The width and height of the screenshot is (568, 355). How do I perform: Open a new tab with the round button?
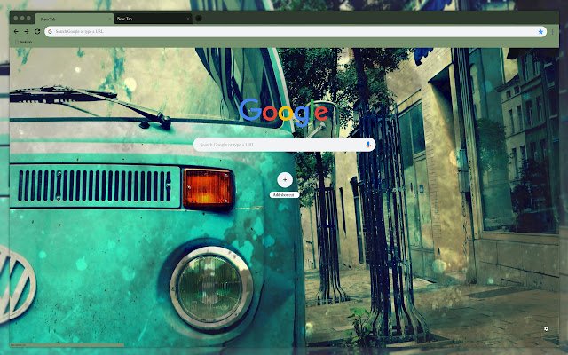[x=199, y=18]
